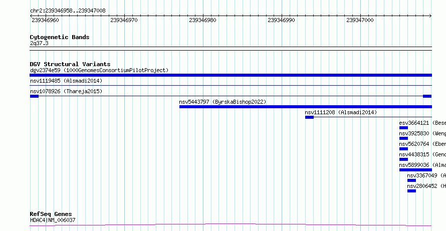Open nsv1111208 (Alsmadi2014) variant label

click(x=341, y=112)
